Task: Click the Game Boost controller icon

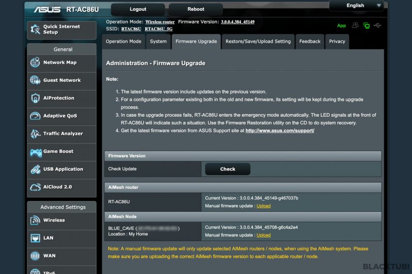Action: 36,152
